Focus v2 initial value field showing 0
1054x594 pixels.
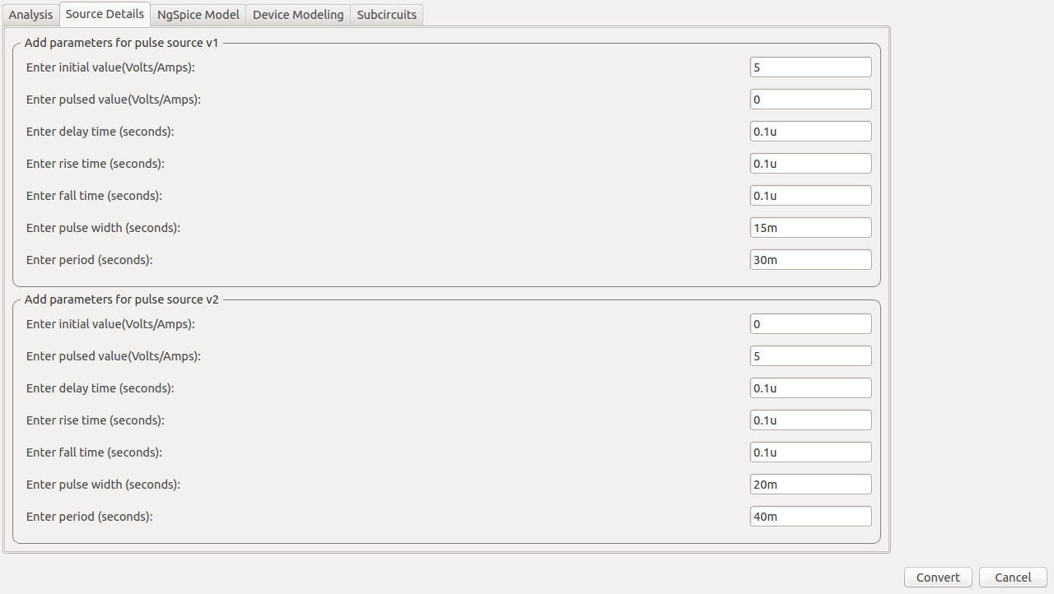tap(810, 324)
